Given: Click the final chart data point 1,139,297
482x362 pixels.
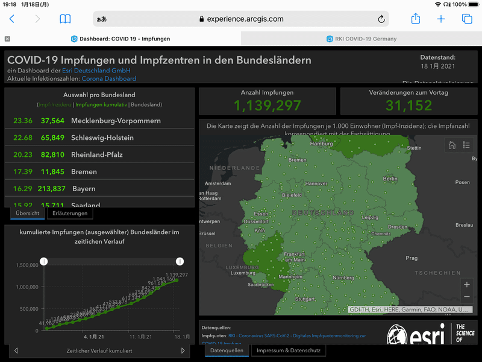Looking at the screenshot, I should (x=177, y=280).
